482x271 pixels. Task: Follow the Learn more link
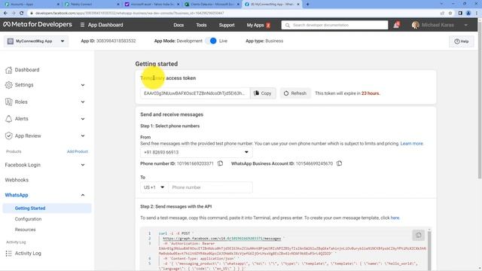click(x=412, y=144)
